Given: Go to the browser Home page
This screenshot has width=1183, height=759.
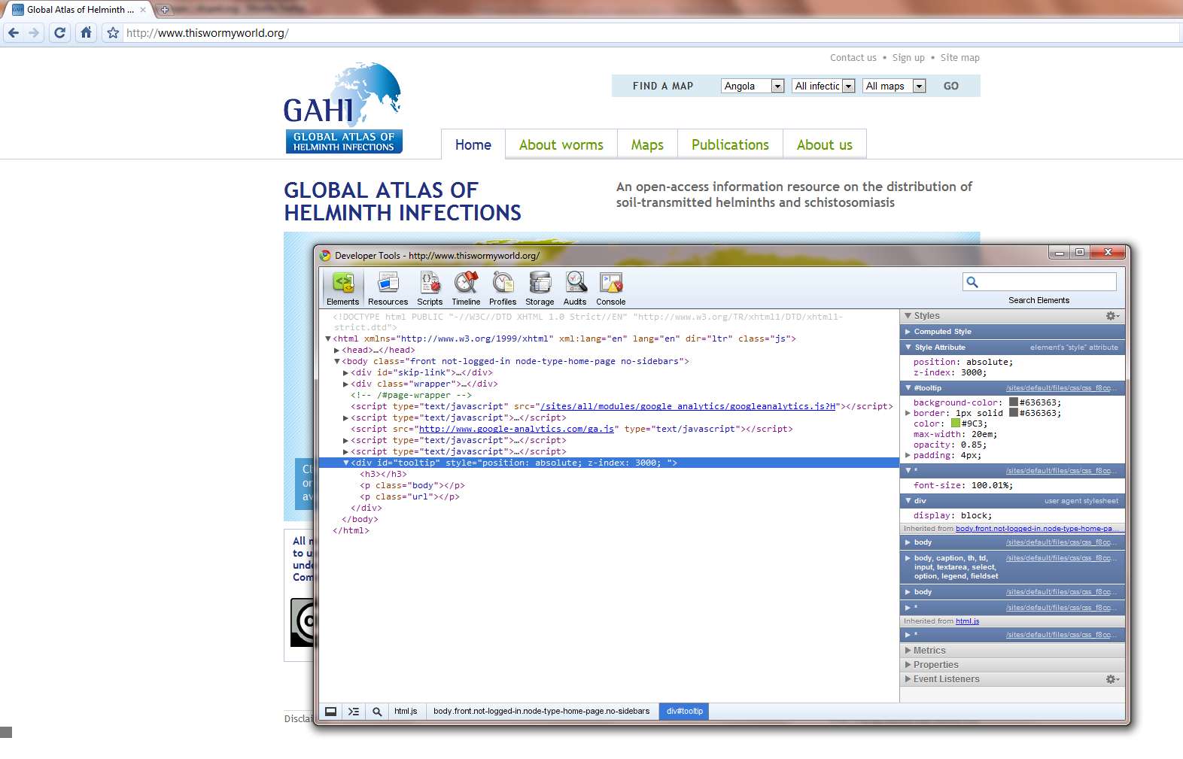Looking at the screenshot, I should pos(87,33).
